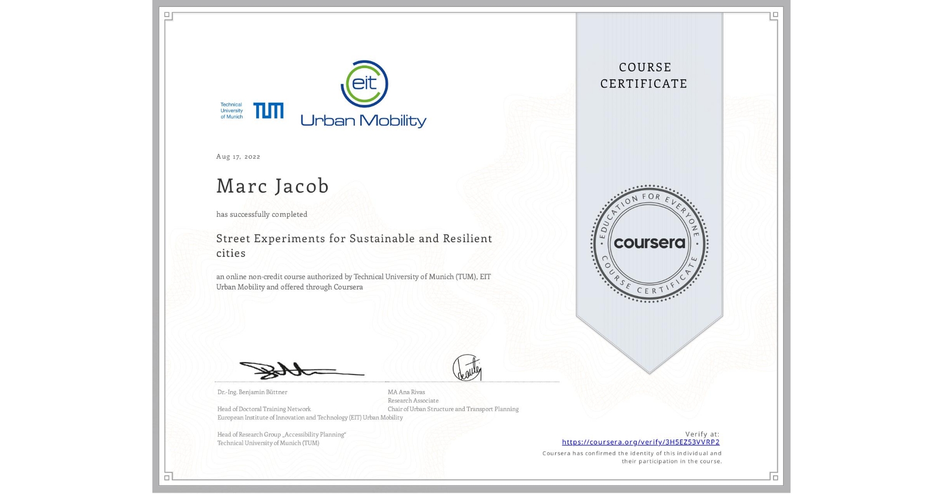
Task: Click the coursera wordmark inside the seal
Action: [x=649, y=243]
